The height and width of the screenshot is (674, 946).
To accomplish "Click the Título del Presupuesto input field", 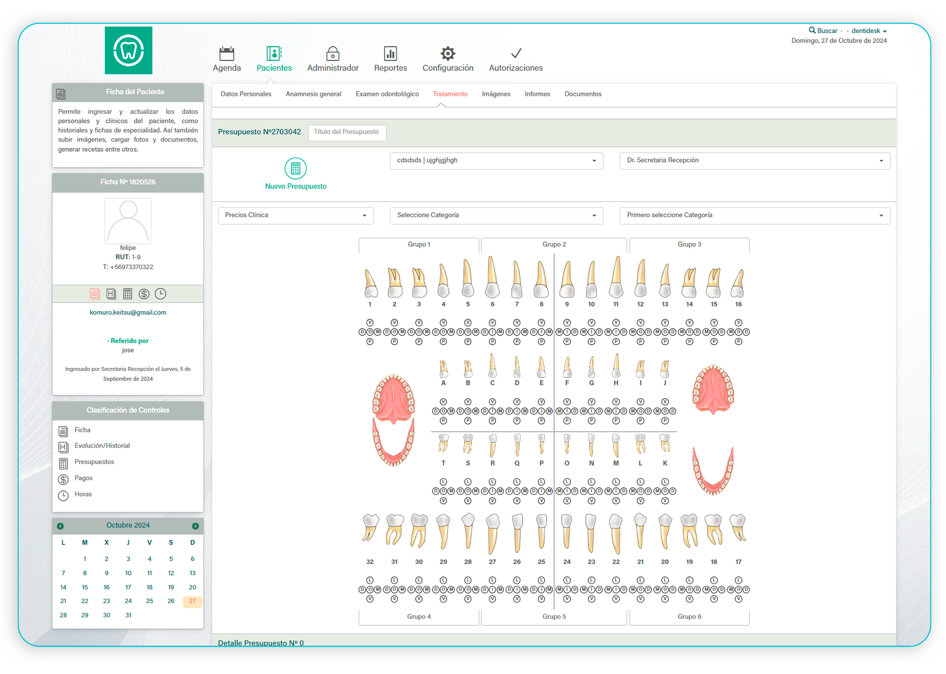I will [x=347, y=132].
